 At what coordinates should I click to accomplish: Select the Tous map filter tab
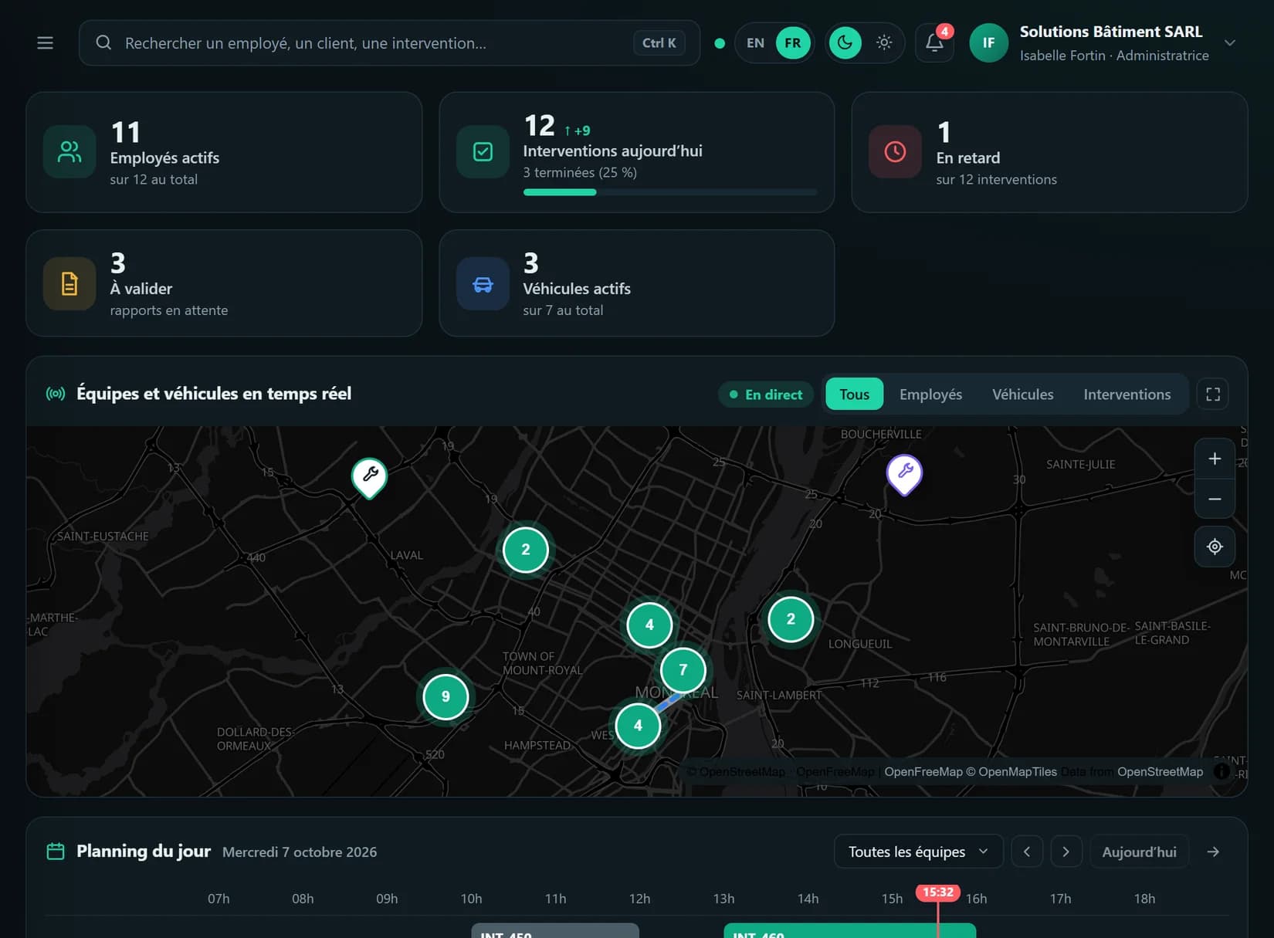pyautogui.click(x=854, y=395)
